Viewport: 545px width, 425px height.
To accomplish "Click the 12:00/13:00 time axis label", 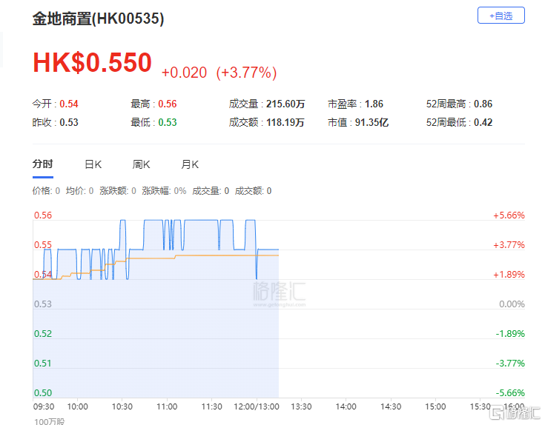I will coord(257,406).
